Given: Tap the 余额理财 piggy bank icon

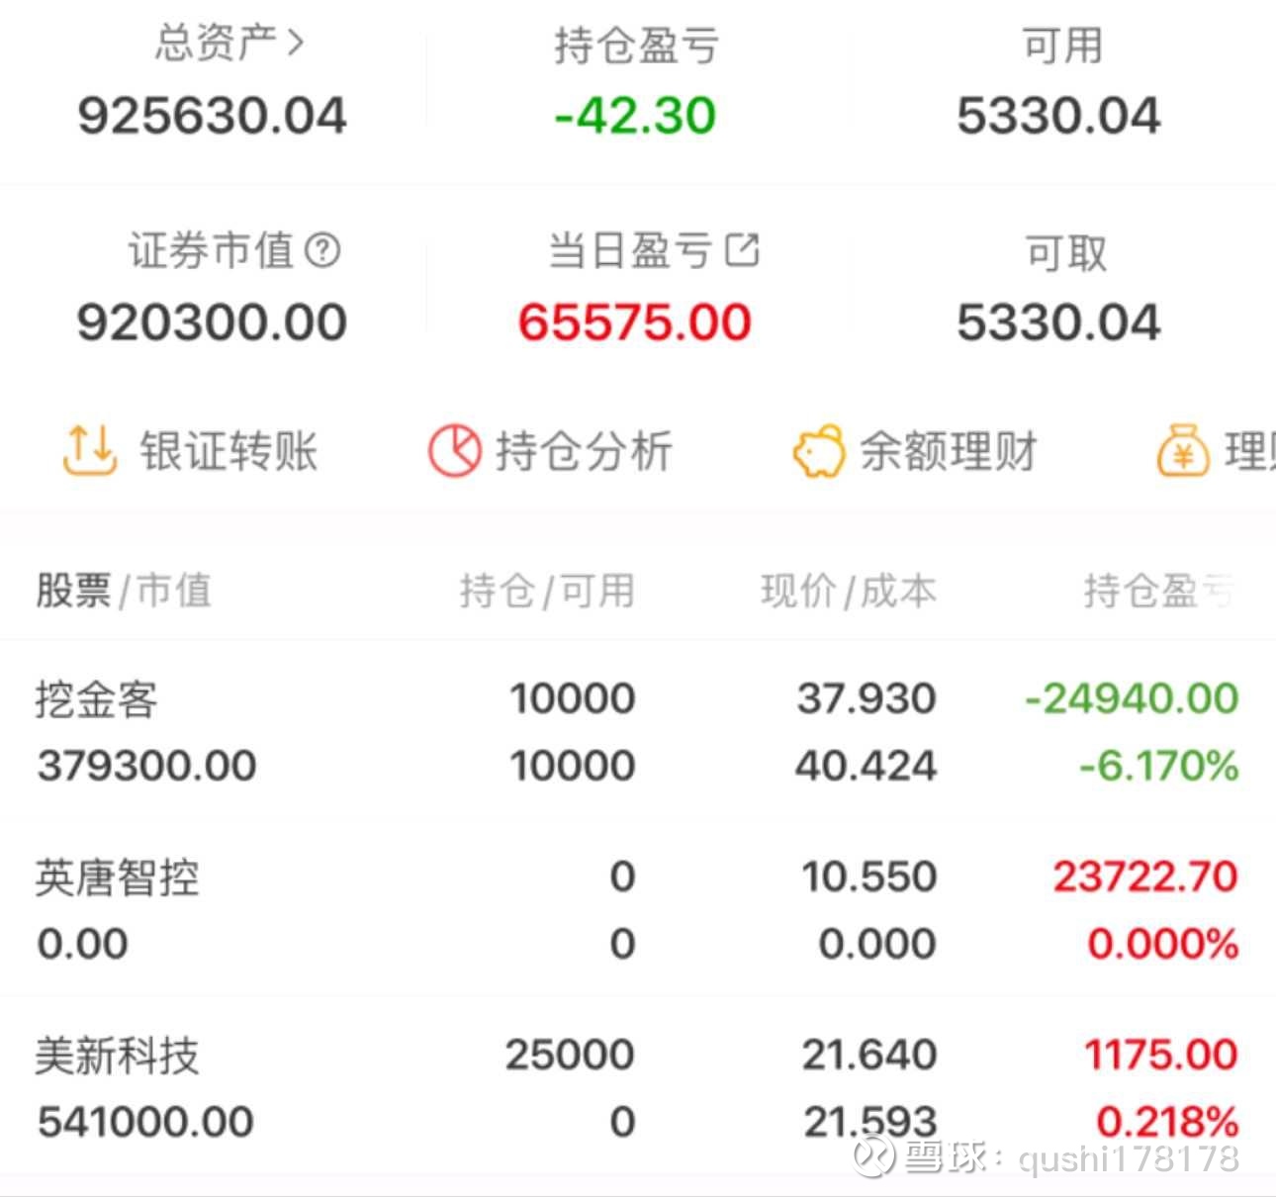Looking at the screenshot, I should (x=819, y=451).
